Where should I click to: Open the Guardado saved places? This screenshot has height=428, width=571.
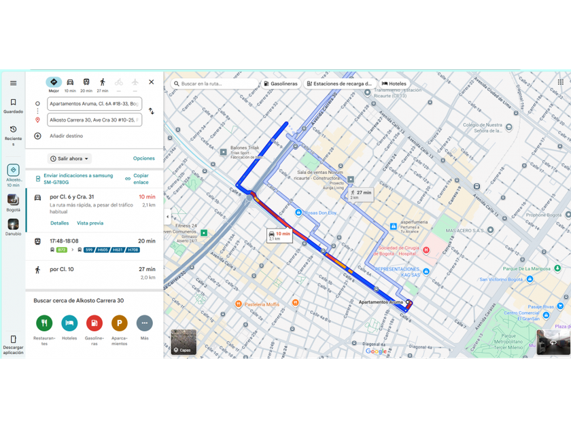pyautogui.click(x=13, y=106)
